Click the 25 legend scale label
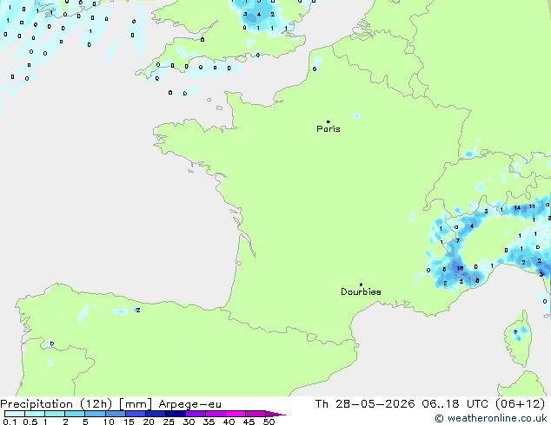This screenshot has height=425, width=551. (169, 422)
